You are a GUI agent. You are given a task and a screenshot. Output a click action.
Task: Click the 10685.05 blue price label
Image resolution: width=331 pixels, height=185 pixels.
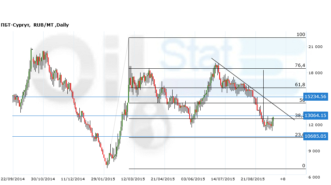click(316, 136)
